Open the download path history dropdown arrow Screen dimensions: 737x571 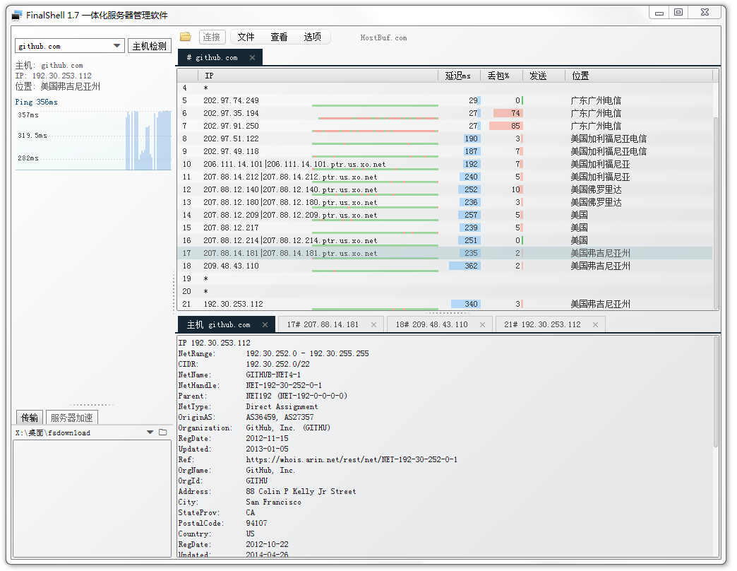[x=150, y=432]
